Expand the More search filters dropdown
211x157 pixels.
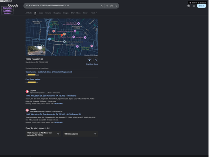pos(86,13)
